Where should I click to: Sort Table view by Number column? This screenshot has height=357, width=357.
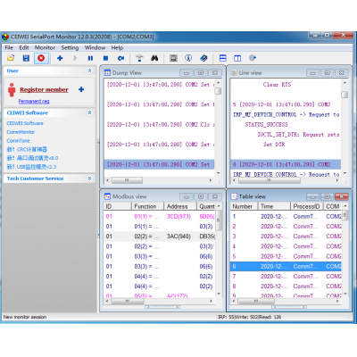coord(244,206)
